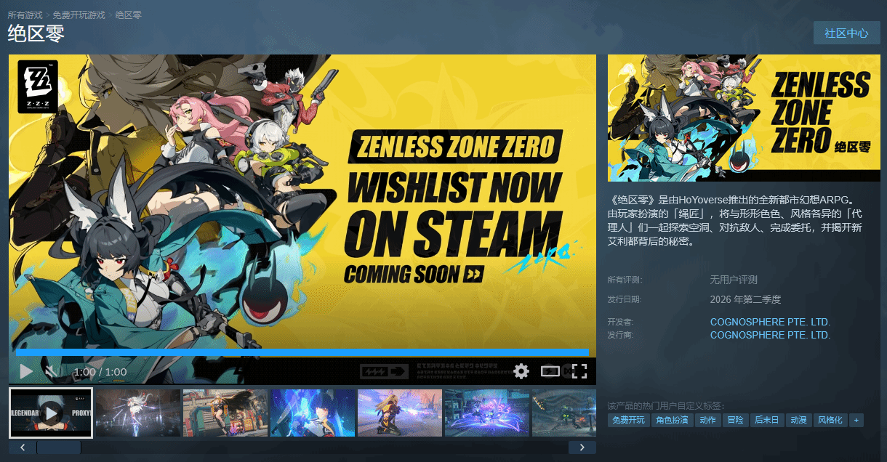Select the blue lightning character thumbnail
This screenshot has height=462, width=887.
[x=313, y=413]
